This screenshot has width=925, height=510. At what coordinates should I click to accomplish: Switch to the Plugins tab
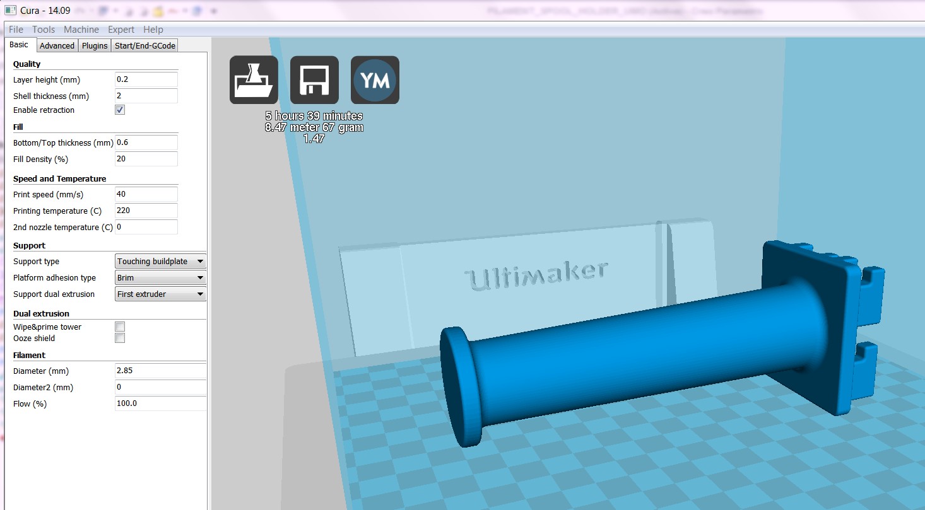(x=95, y=45)
